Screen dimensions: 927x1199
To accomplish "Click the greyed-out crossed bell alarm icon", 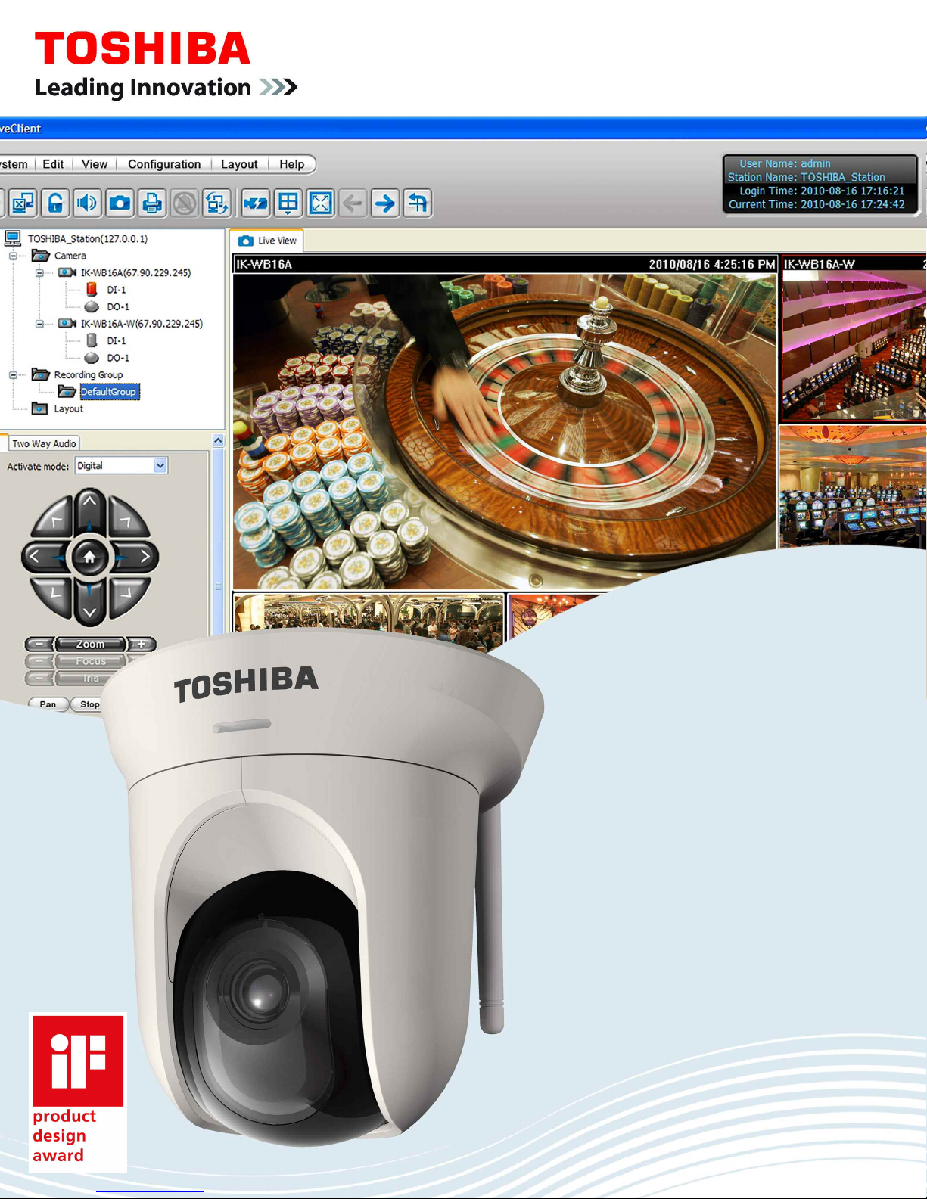I will click(184, 203).
